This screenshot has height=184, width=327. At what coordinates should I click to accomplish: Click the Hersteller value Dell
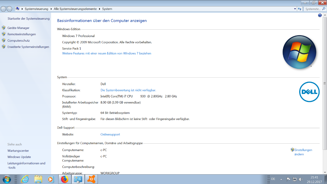coord(103,84)
